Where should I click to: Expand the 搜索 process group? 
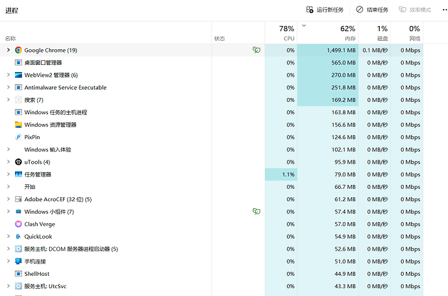(8, 100)
